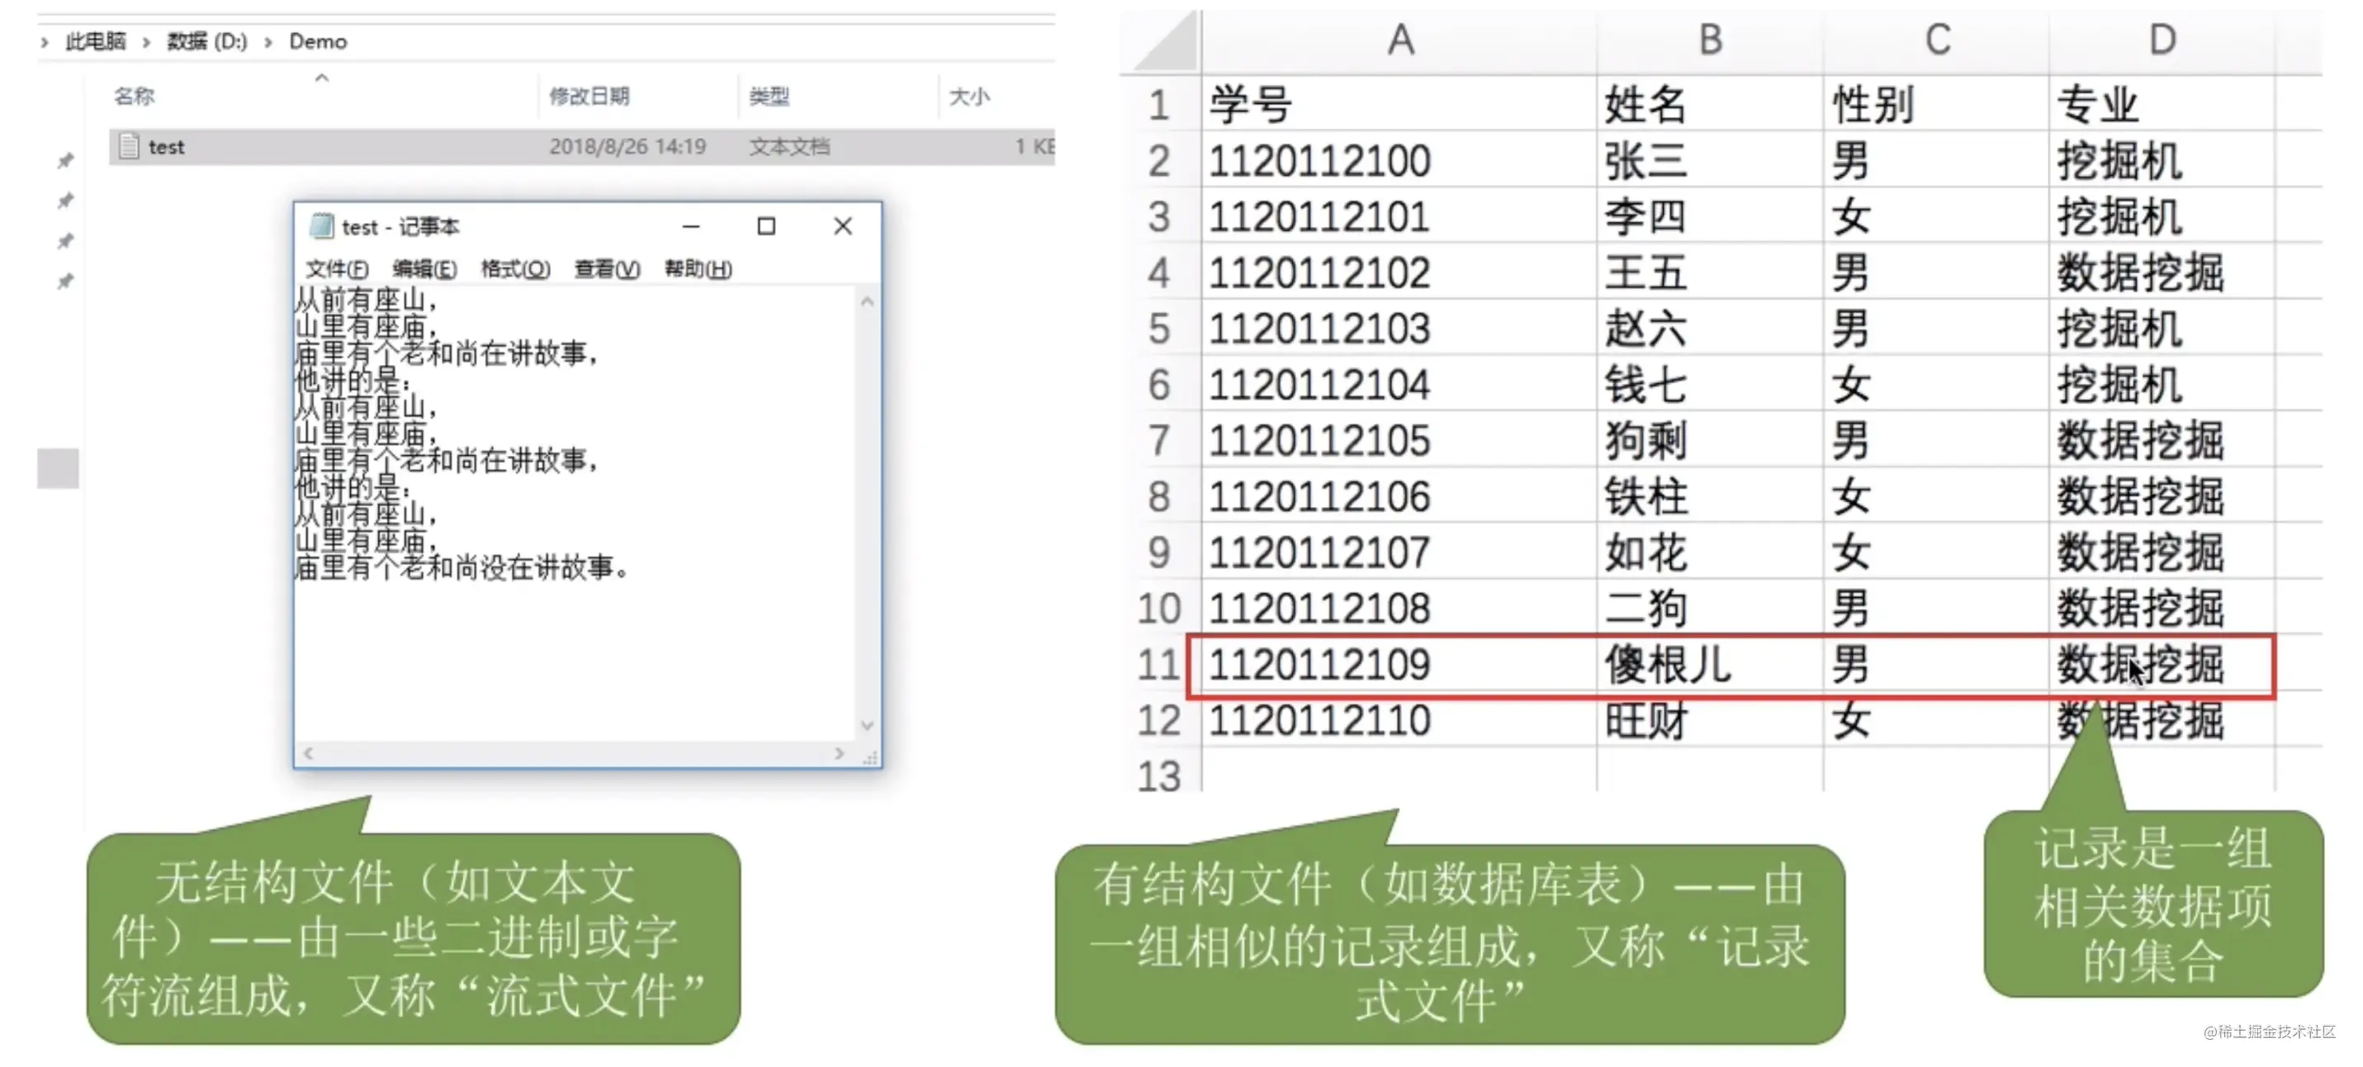Click the cell containing 1120112110
This screenshot has width=2363, height=1067.
(1399, 720)
